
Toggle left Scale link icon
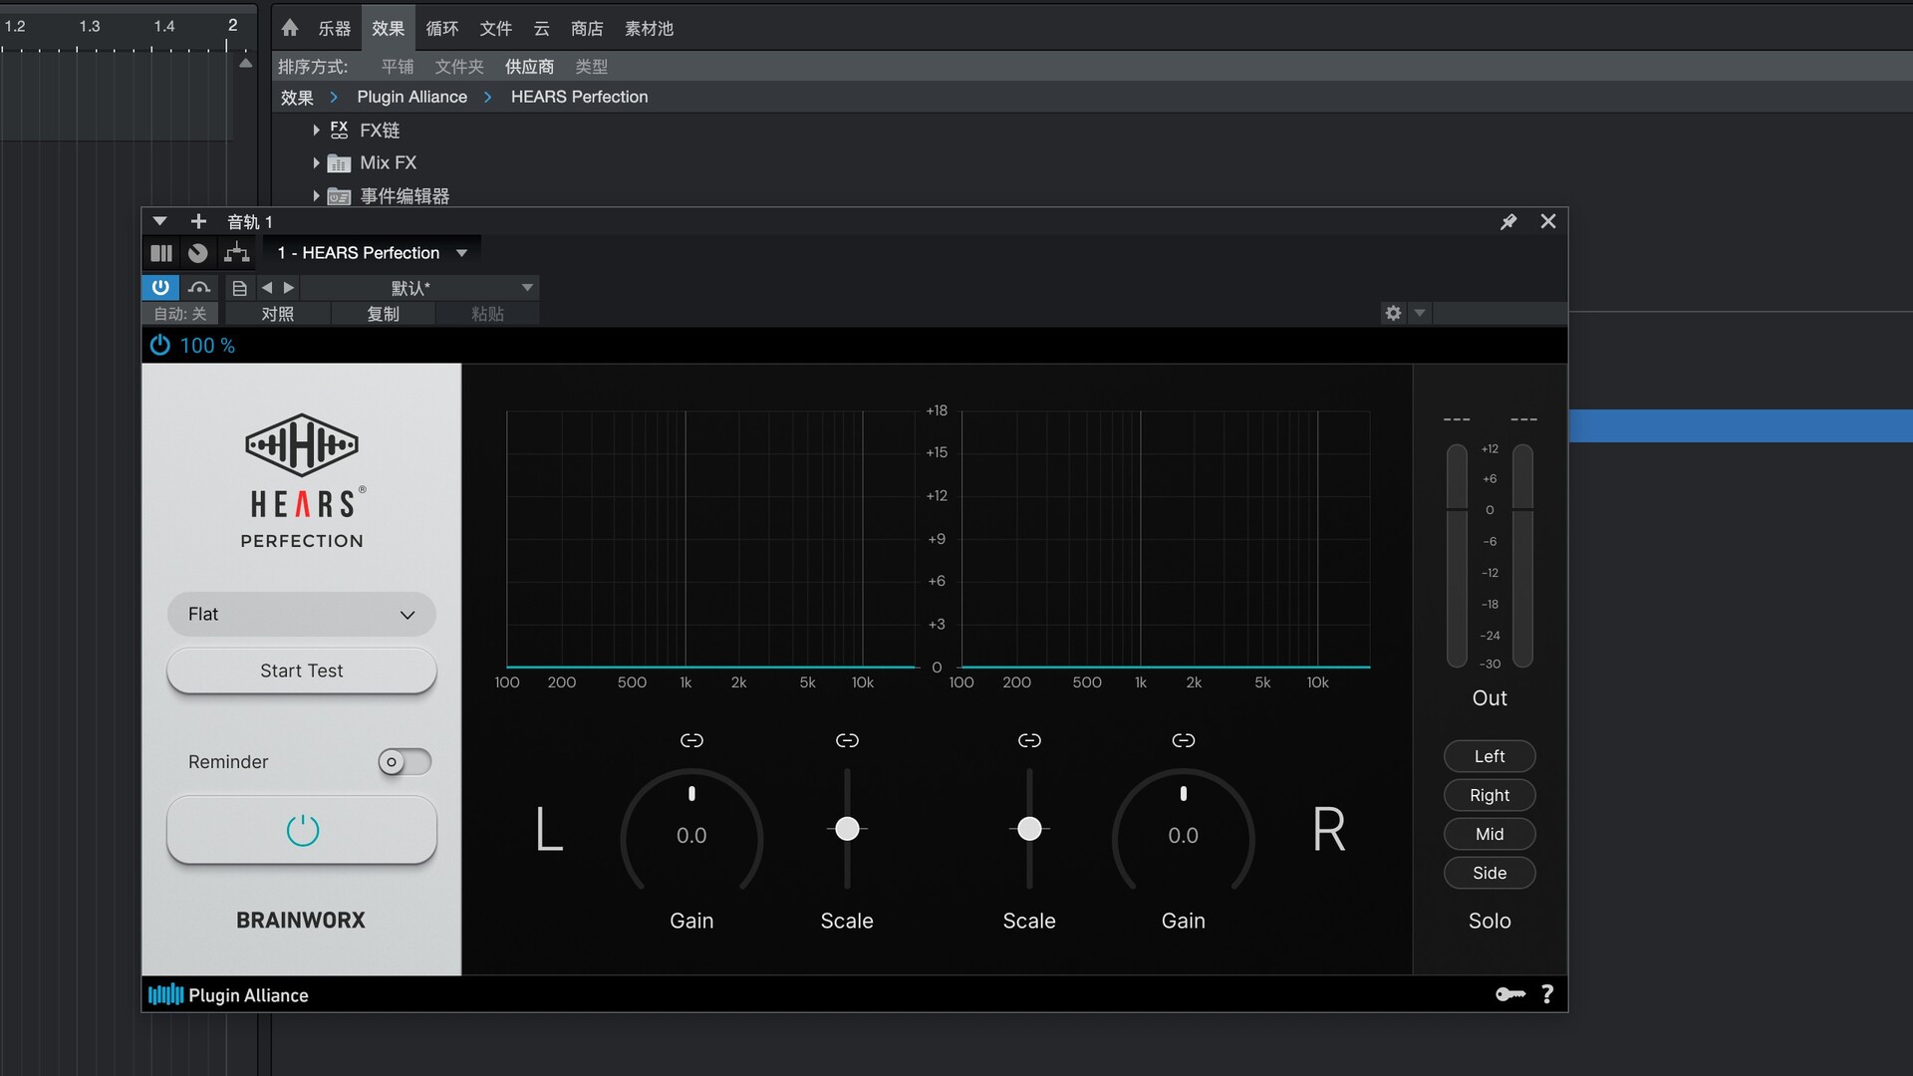click(x=847, y=740)
